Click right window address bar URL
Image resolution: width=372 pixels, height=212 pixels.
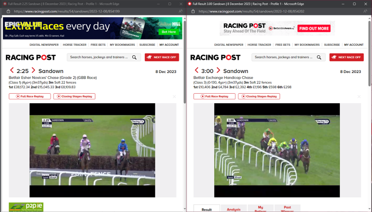tap(251, 12)
